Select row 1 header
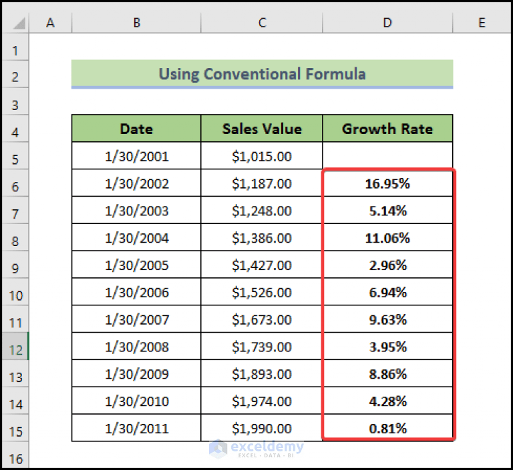This screenshot has width=513, height=470. tap(15, 47)
